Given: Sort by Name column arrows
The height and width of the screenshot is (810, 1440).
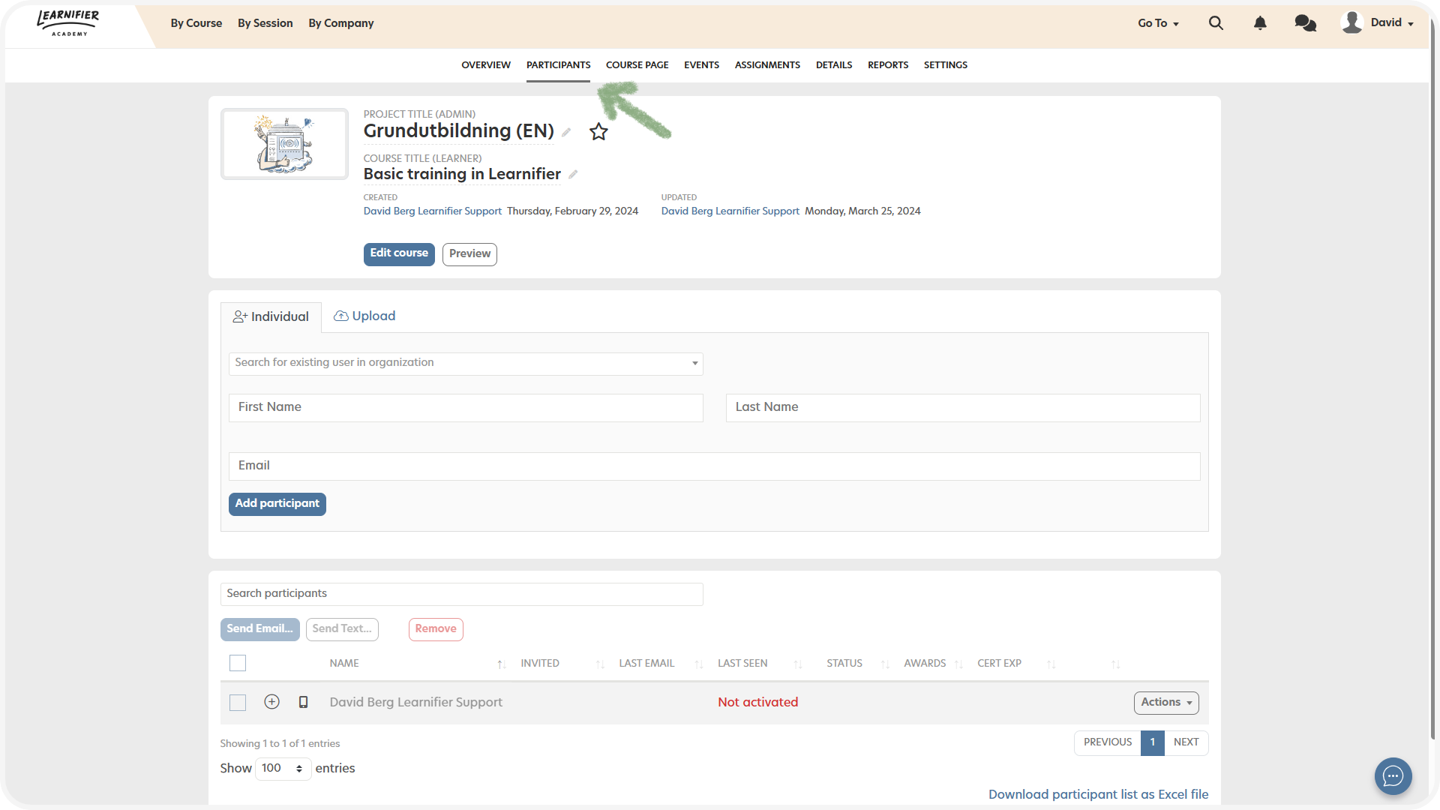Looking at the screenshot, I should pyautogui.click(x=501, y=664).
